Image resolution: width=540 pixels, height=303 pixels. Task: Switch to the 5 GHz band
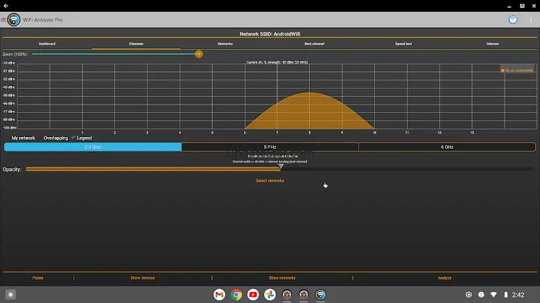(x=270, y=147)
